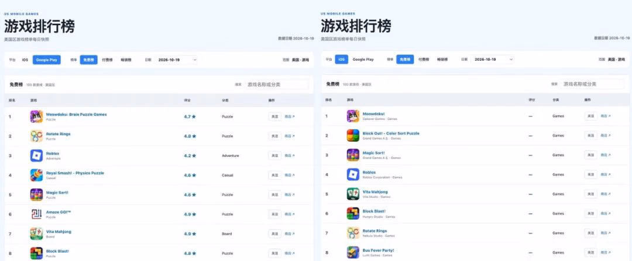Follow Meowdoku: Brain Puzzle Games with 关注
The width and height of the screenshot is (632, 261).
click(x=275, y=116)
